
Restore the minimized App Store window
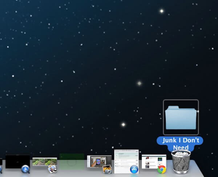[x=126, y=159]
